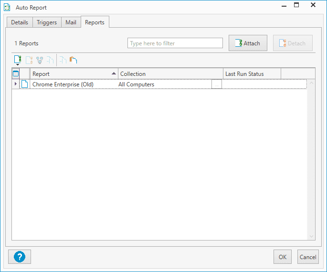Click the scrollbar up arrow
This screenshot has width=327, height=272.
coord(311,83)
